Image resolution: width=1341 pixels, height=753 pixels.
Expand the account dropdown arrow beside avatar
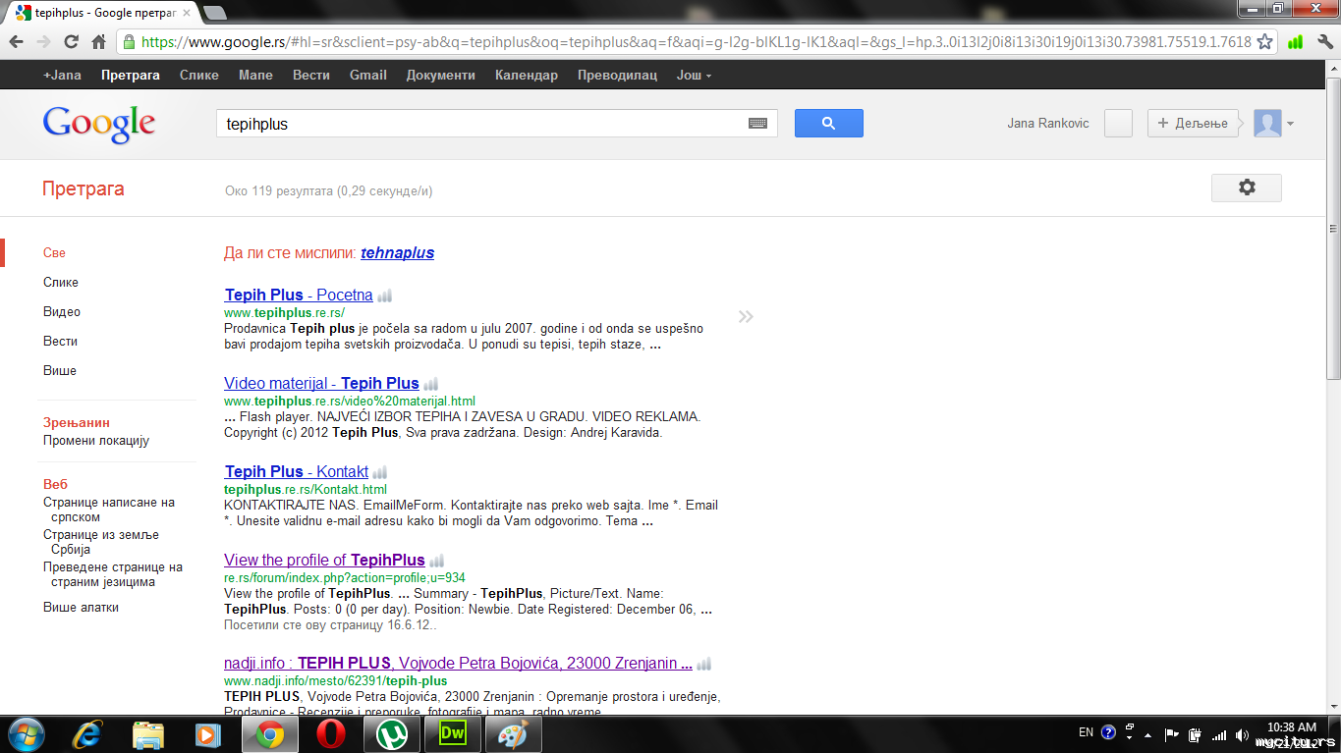click(x=1290, y=124)
